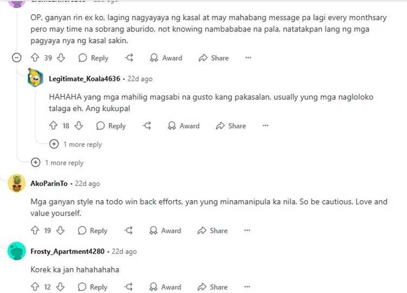Open Frosty_Apartment4280's username link
The height and width of the screenshot is (293, 407).
pyautogui.click(x=67, y=251)
